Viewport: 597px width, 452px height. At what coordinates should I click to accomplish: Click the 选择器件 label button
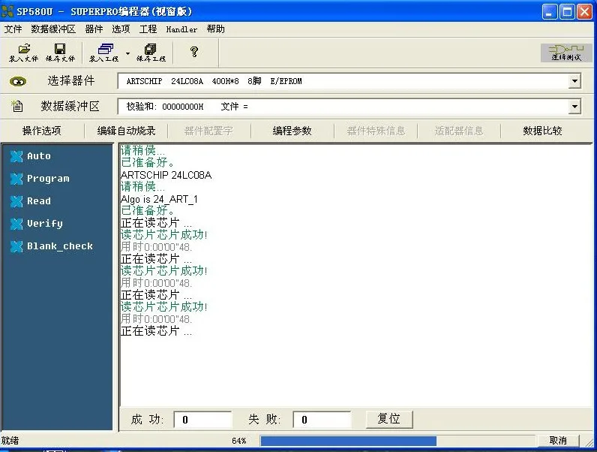[x=71, y=81]
